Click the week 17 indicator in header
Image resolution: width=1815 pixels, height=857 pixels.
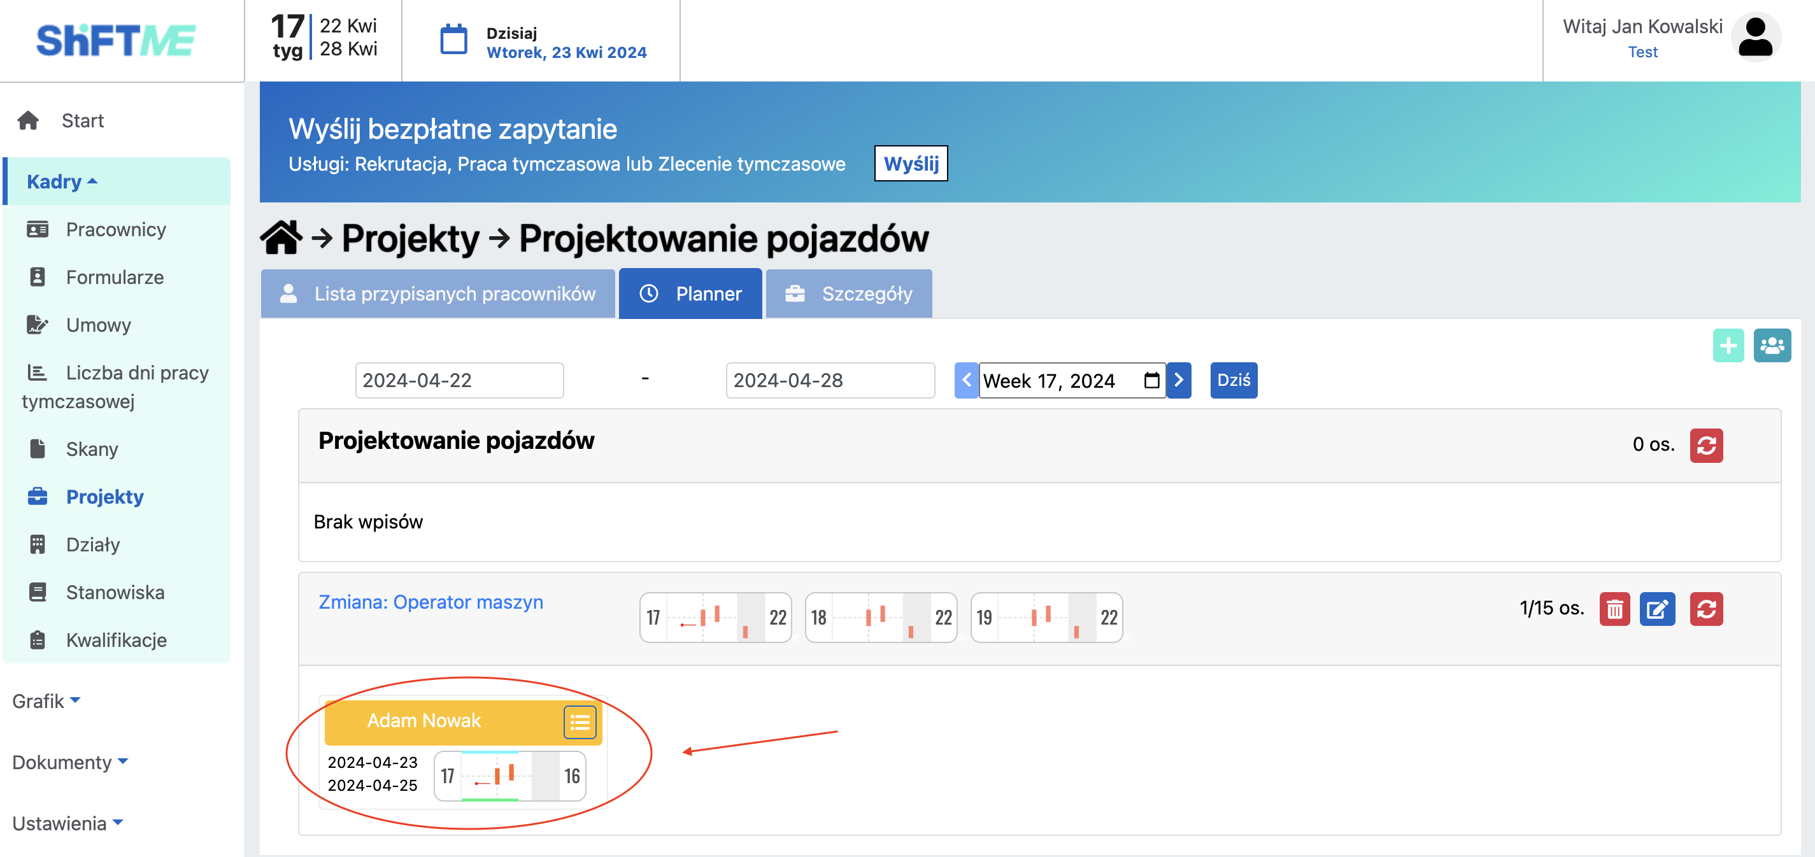pos(288,37)
